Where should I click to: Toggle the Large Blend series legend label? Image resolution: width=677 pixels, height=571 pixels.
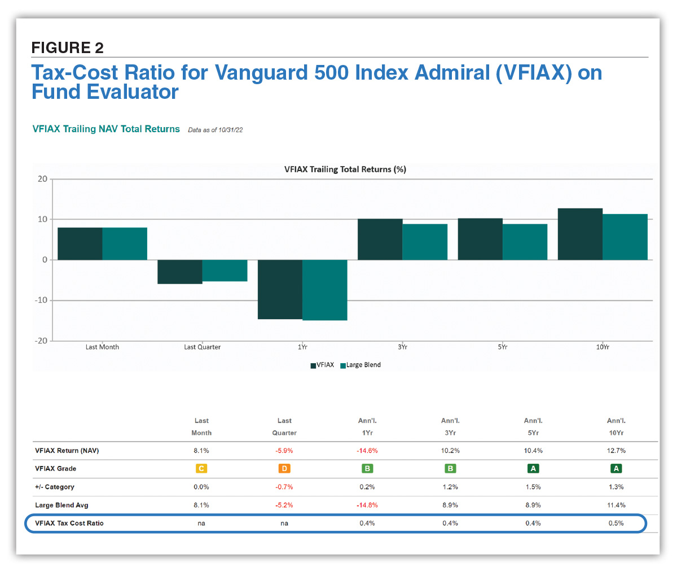click(363, 365)
